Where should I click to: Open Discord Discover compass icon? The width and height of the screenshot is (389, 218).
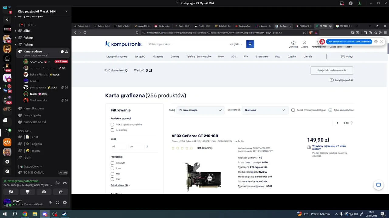pos(7,171)
